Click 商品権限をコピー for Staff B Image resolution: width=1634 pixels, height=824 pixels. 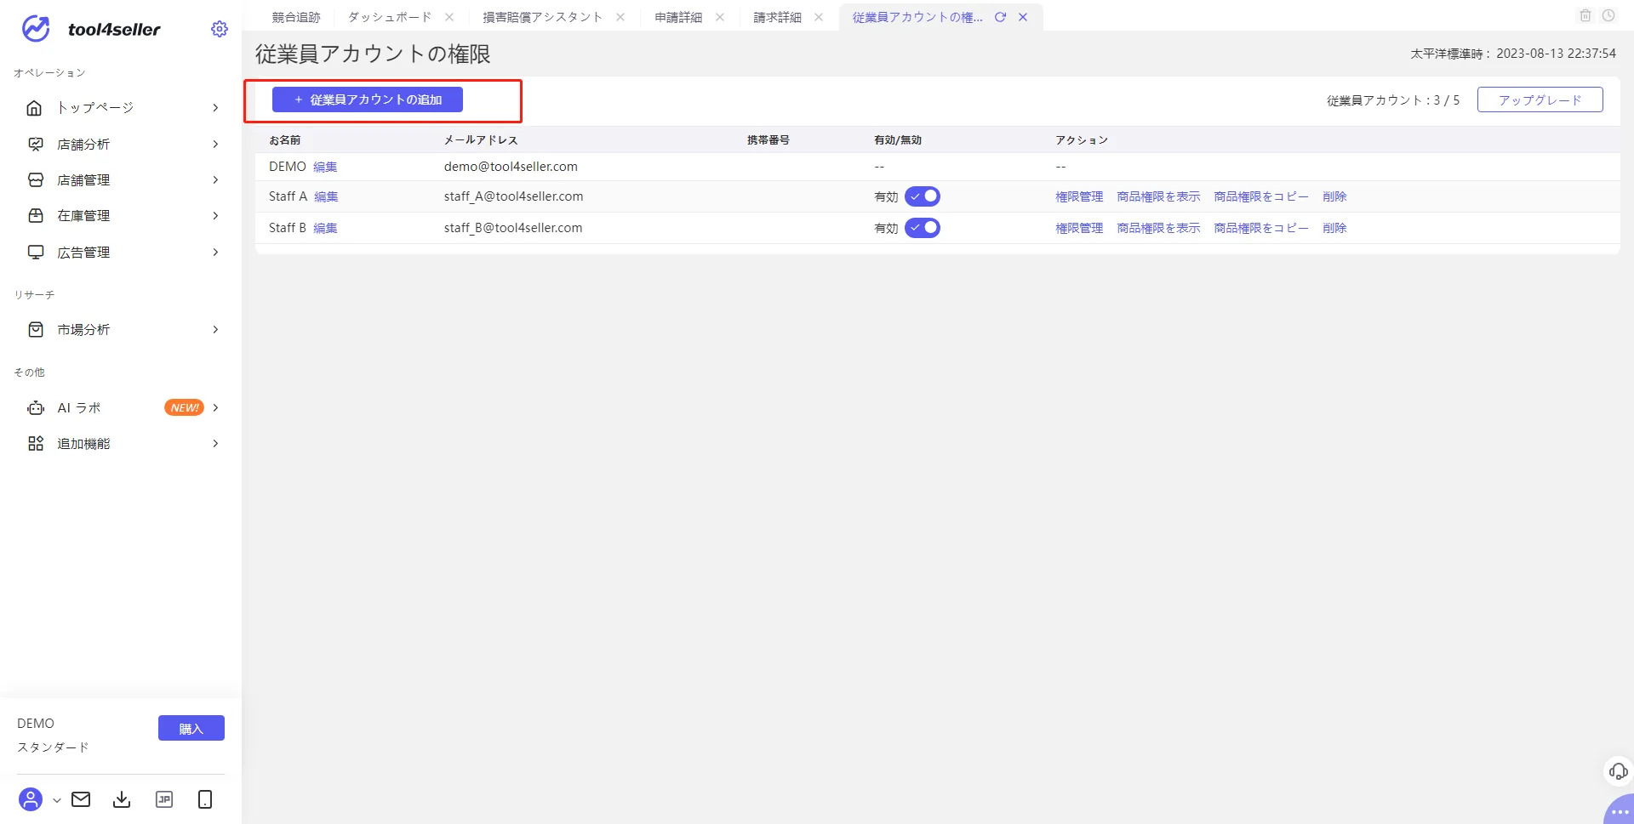1261,228
